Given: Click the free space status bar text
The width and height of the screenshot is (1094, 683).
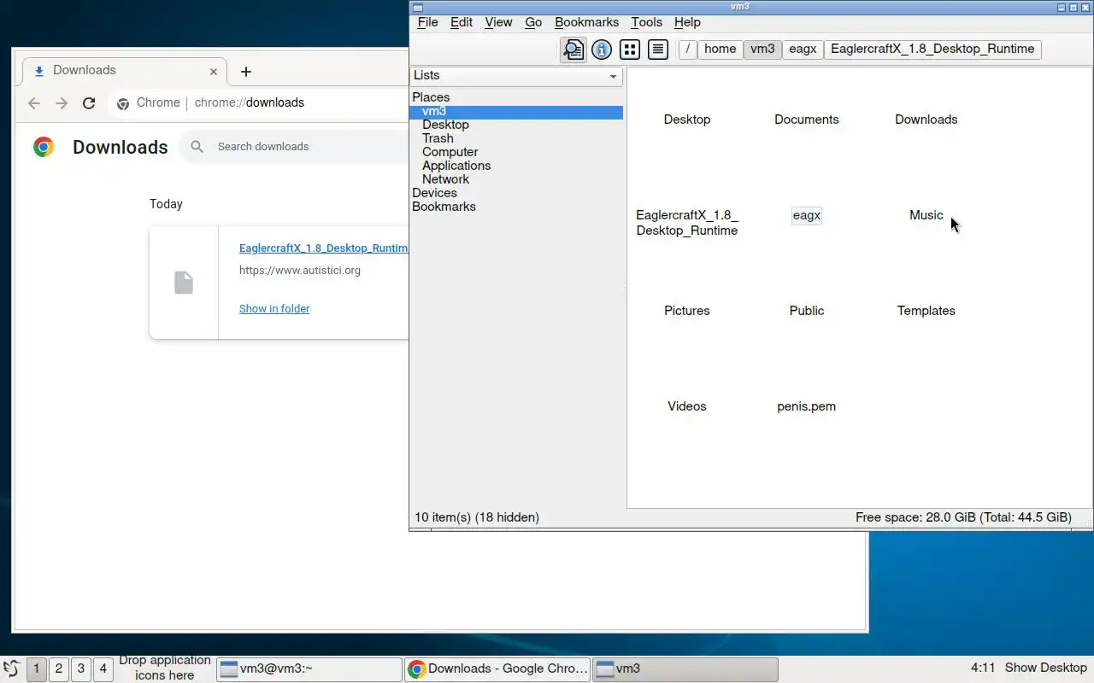Looking at the screenshot, I should point(963,517).
